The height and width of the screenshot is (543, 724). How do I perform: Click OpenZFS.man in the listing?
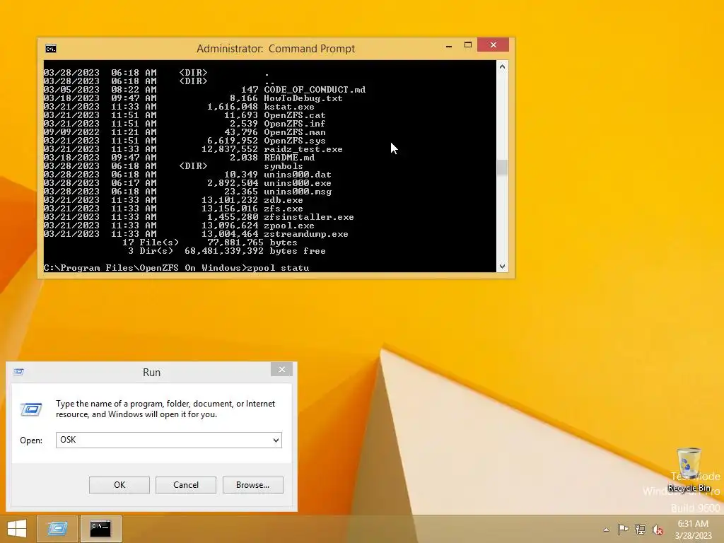(295, 132)
